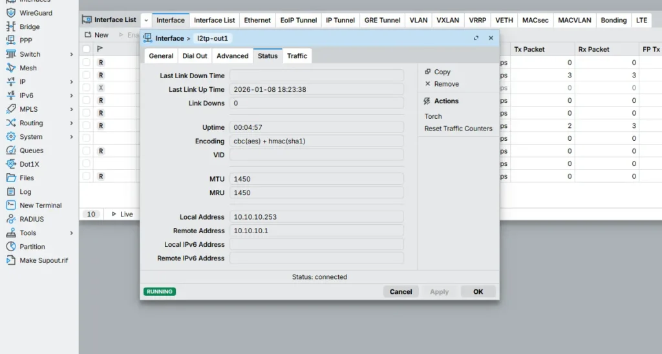Open the Partition sidebar icon
Viewport: 662px width, 354px height.
pos(11,246)
